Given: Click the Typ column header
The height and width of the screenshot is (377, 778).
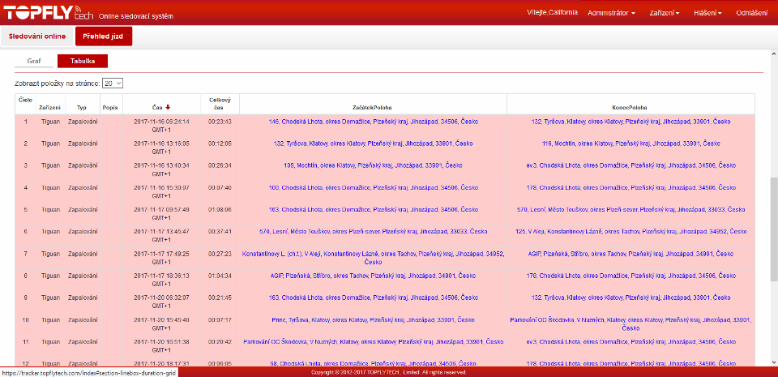Looking at the screenshot, I should (81, 107).
